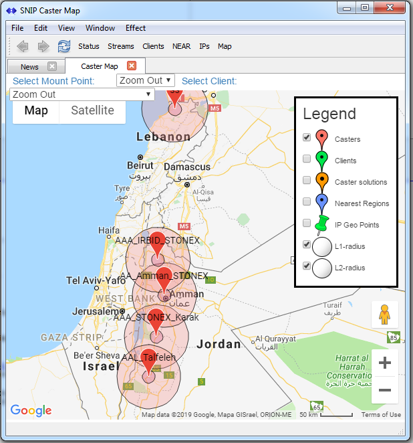
Task: Click the Damascus city label
Action: [187, 167]
